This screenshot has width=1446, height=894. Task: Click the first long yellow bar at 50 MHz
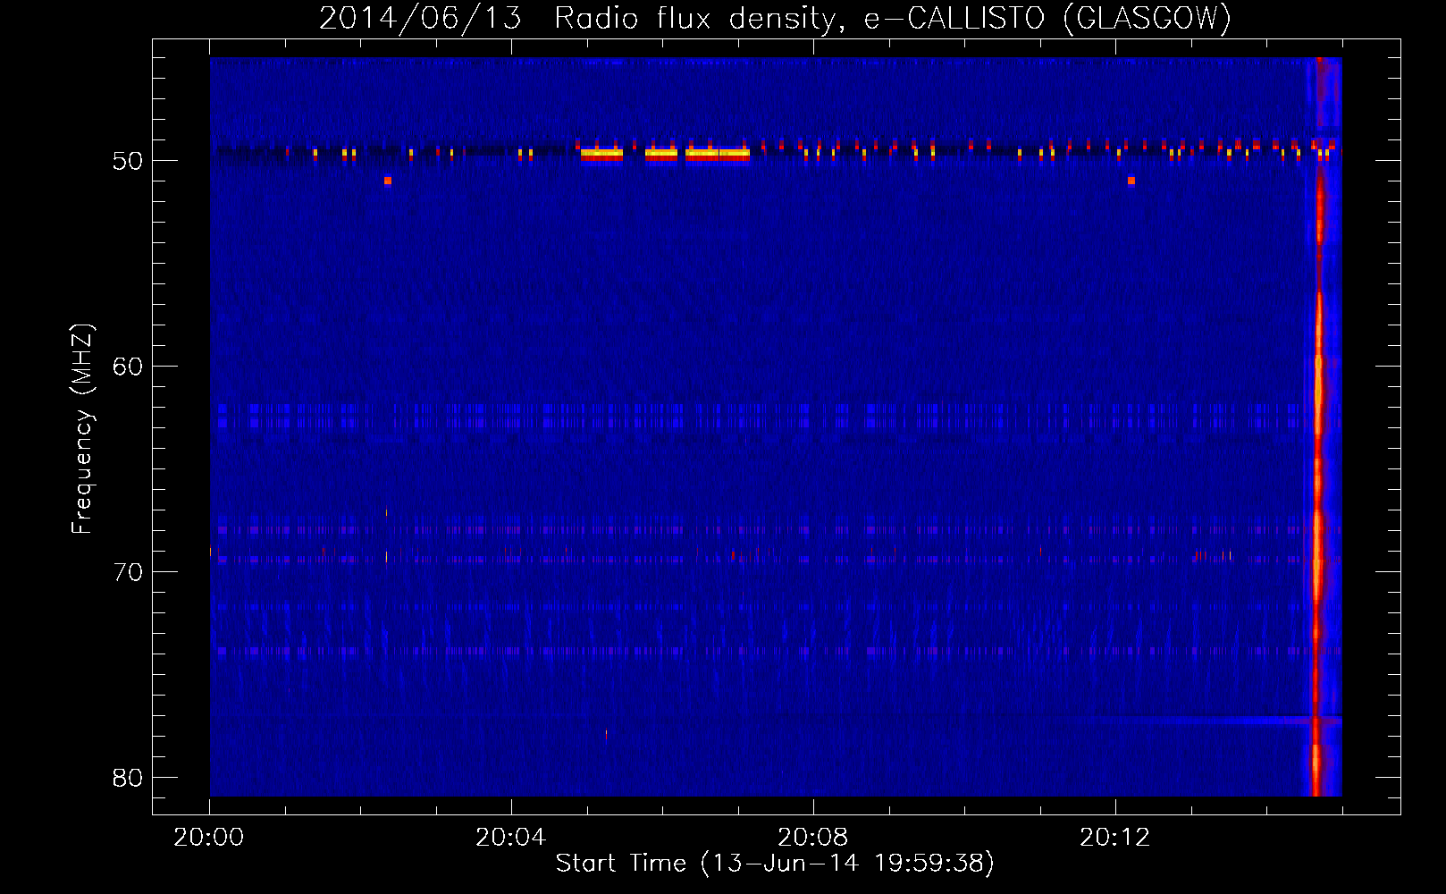coord(601,154)
